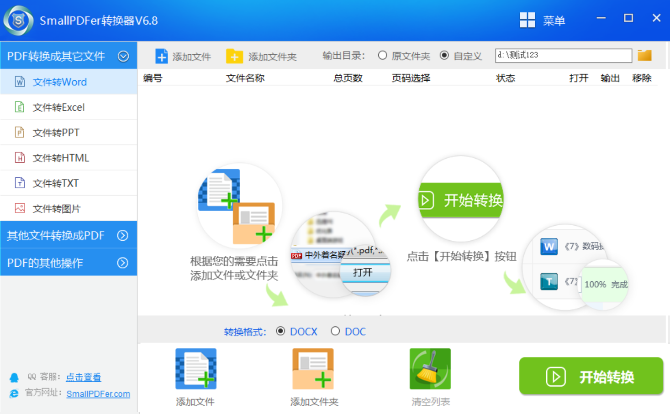Expand the other files to PDF section
The width and height of the screenshot is (670, 414).
click(122, 235)
